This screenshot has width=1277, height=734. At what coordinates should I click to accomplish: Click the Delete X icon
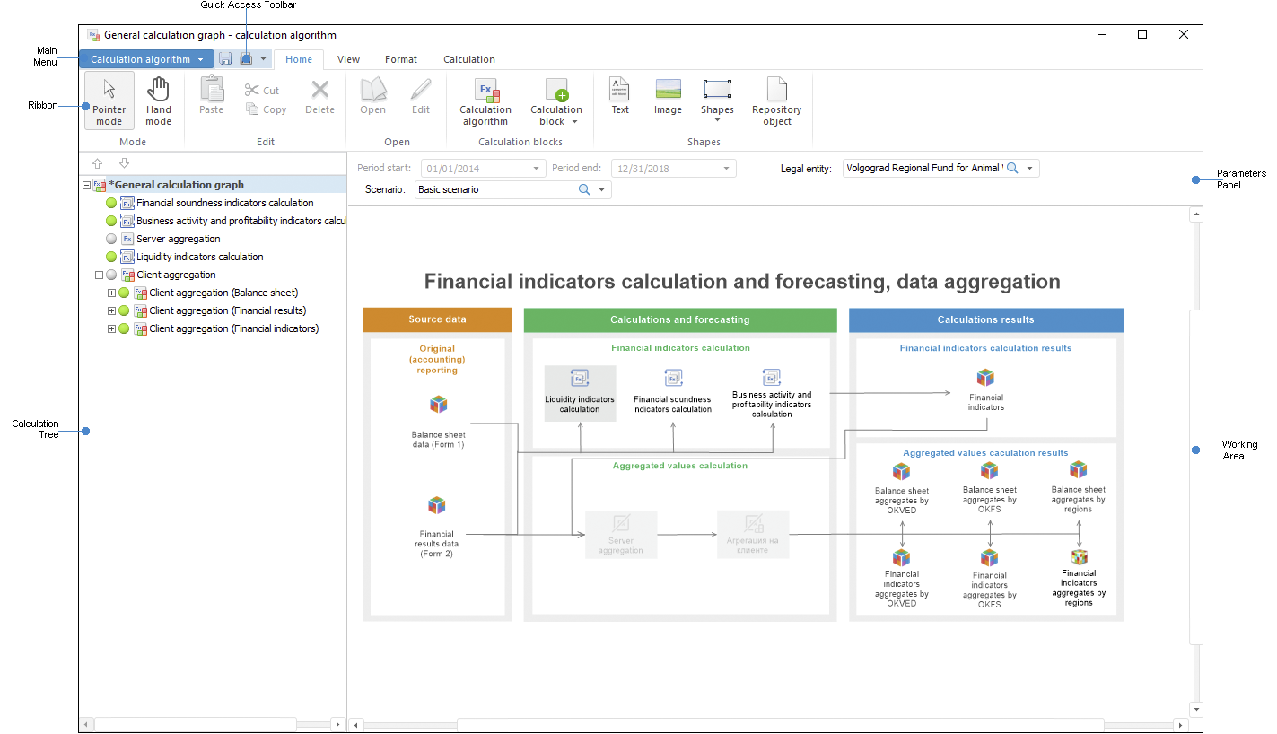click(x=319, y=89)
